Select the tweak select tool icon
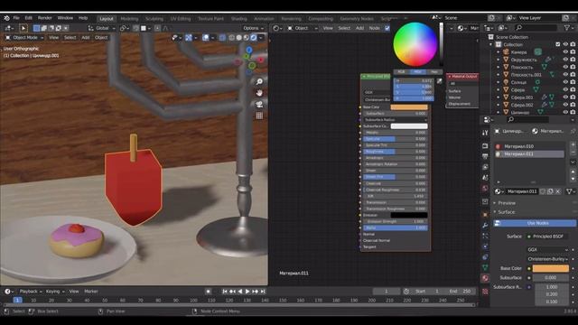Screen dimensions: 578x325 point(23,28)
